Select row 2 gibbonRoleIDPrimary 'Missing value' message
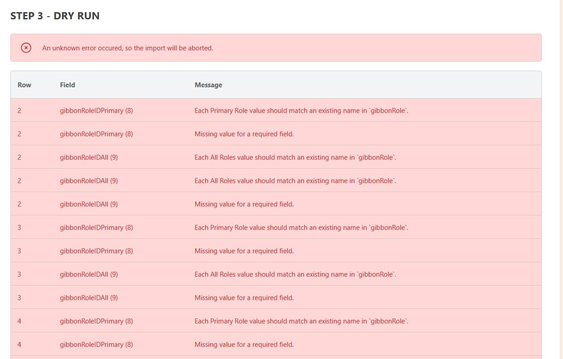The image size is (563, 359). (244, 134)
